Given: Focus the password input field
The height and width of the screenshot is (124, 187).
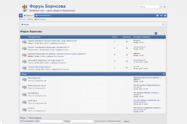Looking at the screenshot, I should (x=82, y=121).
